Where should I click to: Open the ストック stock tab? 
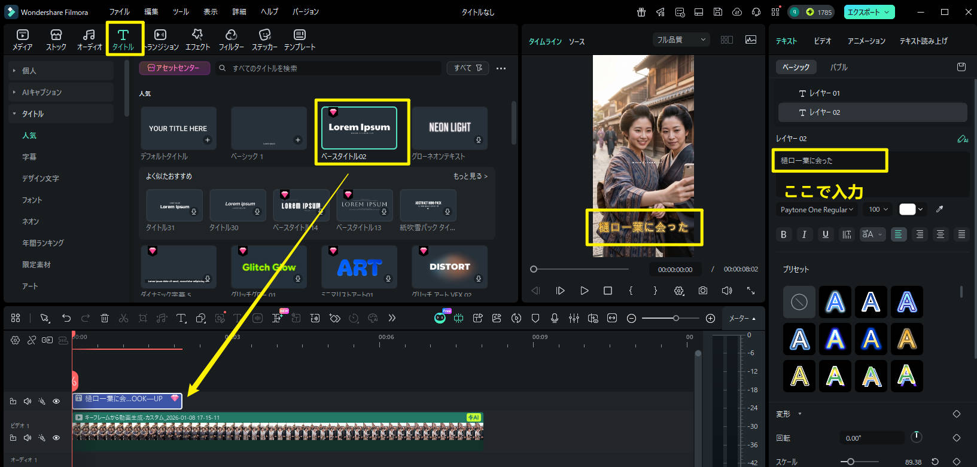[x=56, y=39]
